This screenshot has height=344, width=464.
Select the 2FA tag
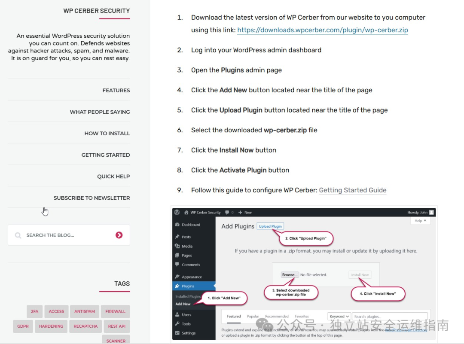click(35, 311)
